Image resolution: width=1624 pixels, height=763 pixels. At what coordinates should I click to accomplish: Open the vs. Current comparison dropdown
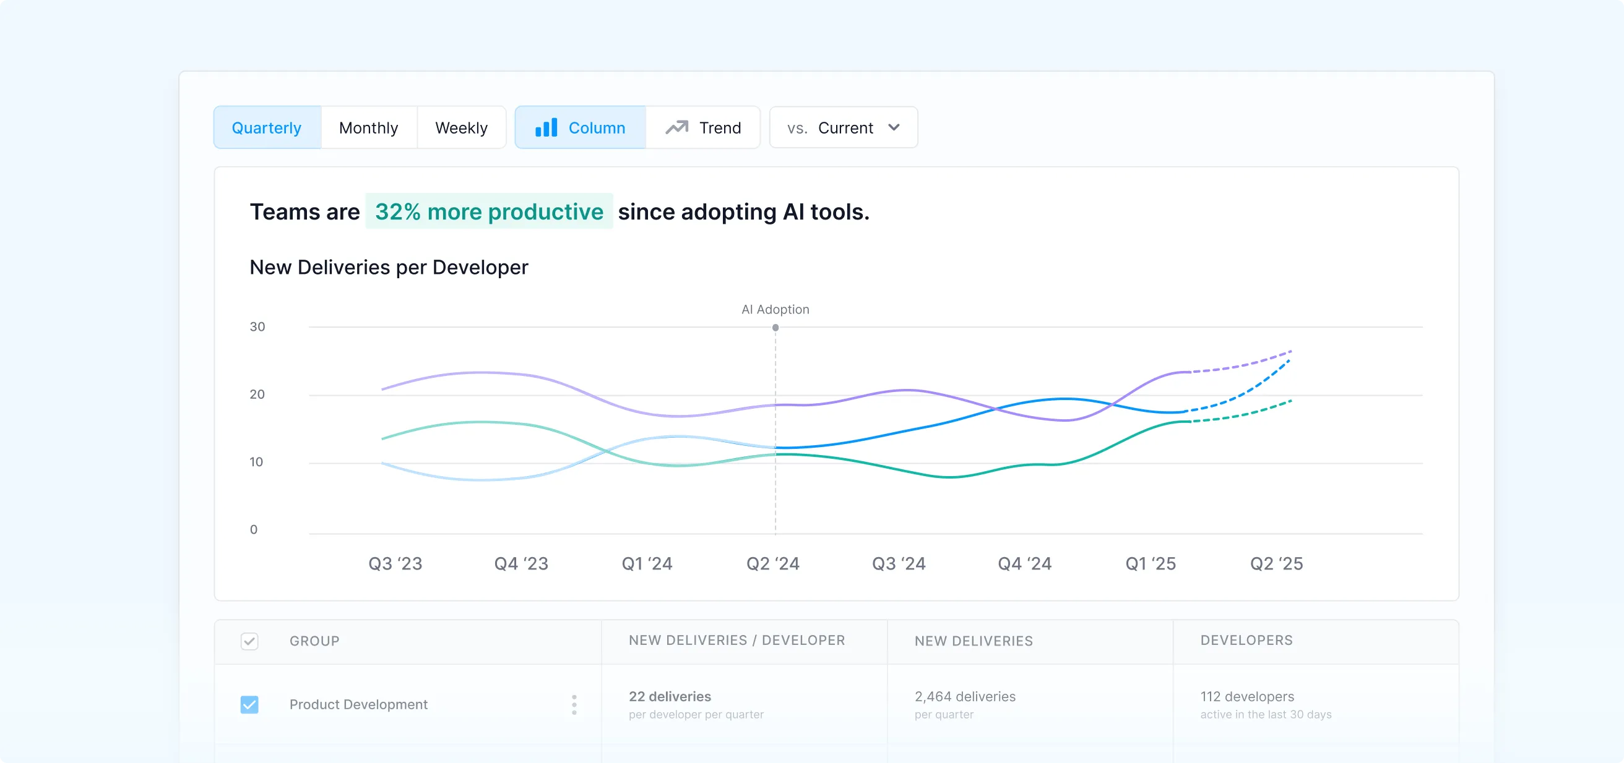pos(843,127)
